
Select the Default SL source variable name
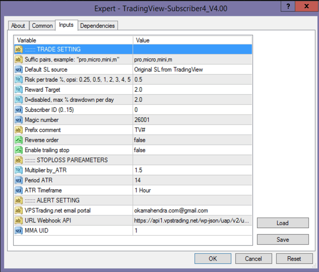46,69
